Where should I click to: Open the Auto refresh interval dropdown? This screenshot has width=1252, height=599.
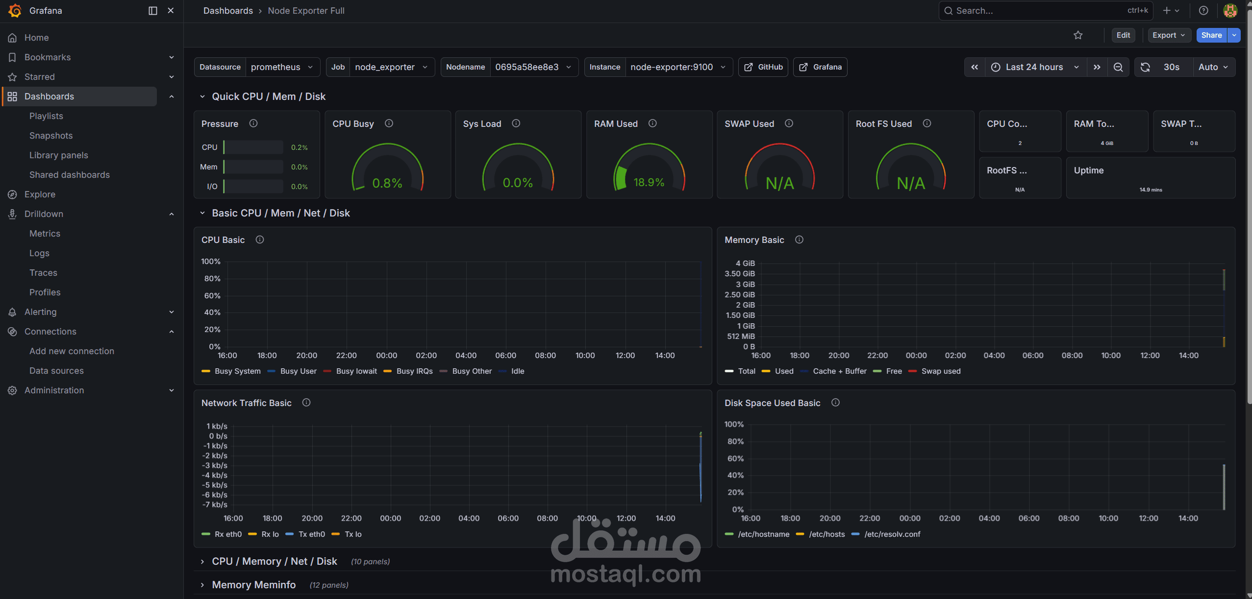point(1212,67)
